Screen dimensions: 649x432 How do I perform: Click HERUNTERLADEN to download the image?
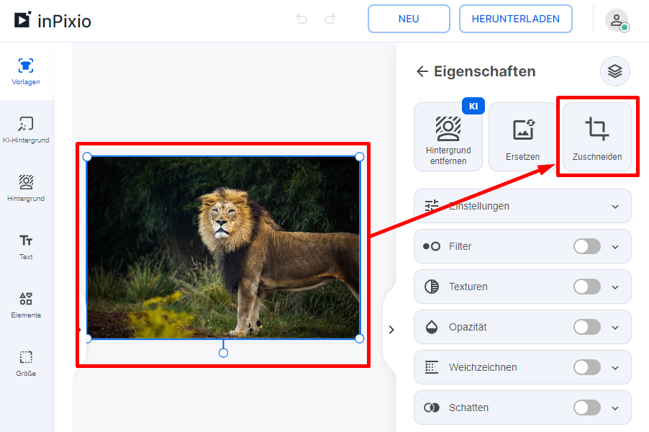click(515, 19)
